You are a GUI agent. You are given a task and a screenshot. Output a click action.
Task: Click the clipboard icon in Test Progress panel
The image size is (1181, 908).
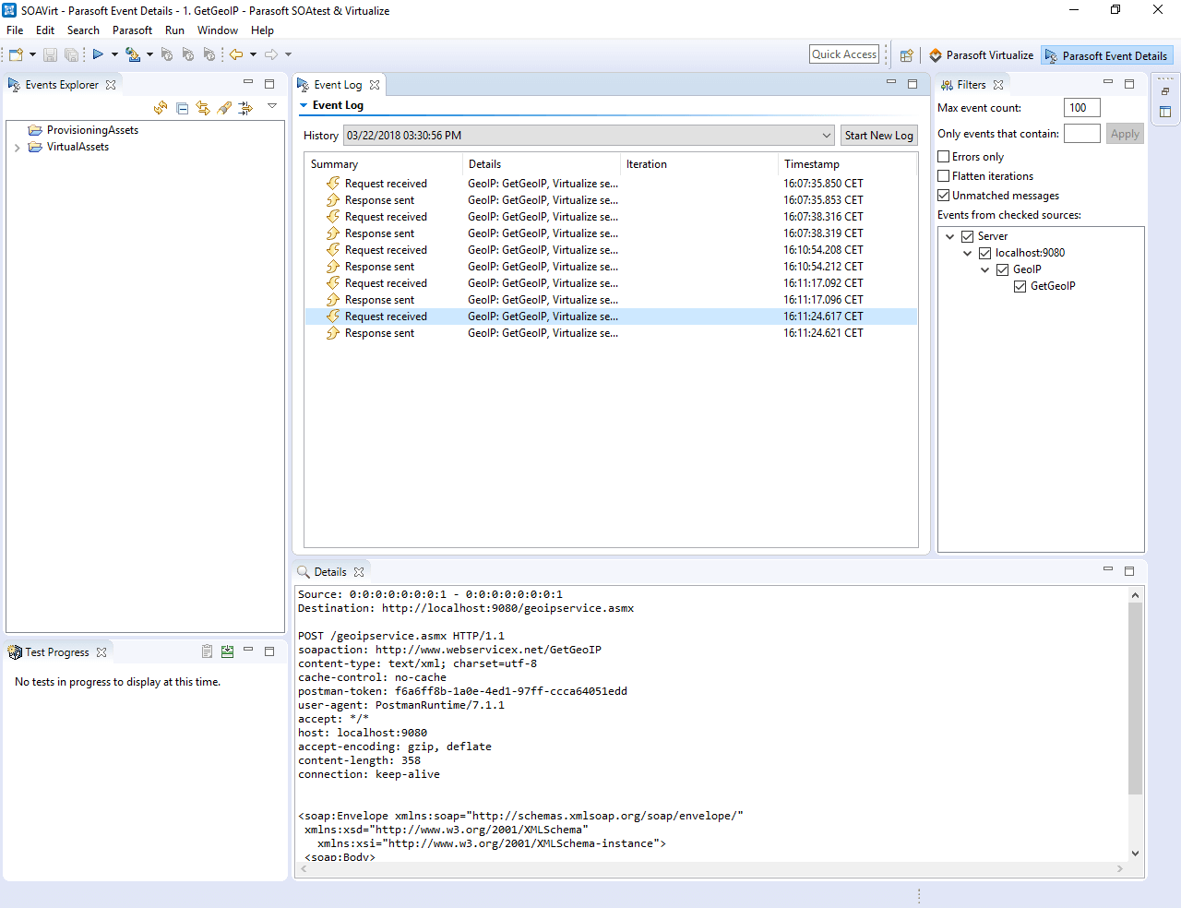pyautogui.click(x=207, y=651)
